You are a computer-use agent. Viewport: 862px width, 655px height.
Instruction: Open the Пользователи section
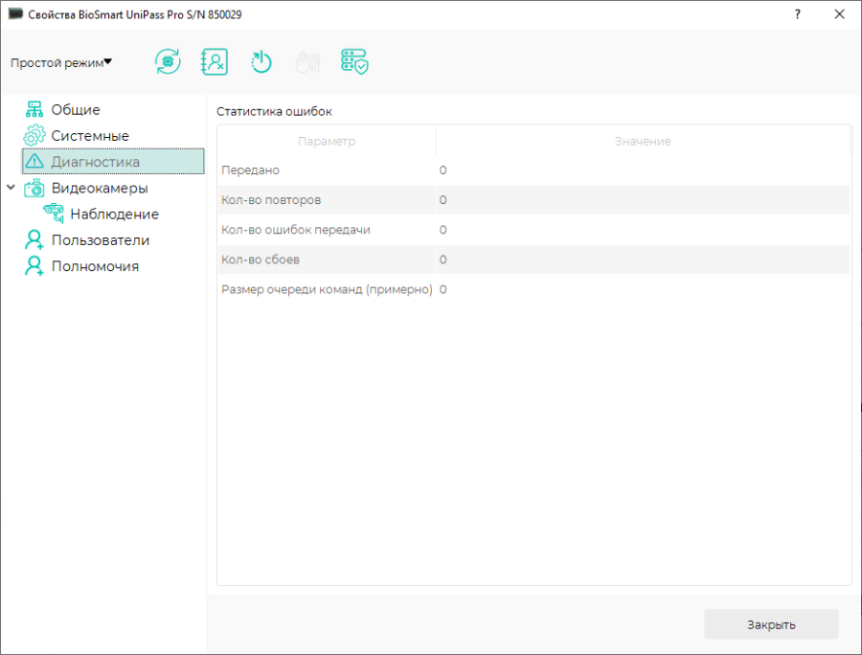pos(101,240)
